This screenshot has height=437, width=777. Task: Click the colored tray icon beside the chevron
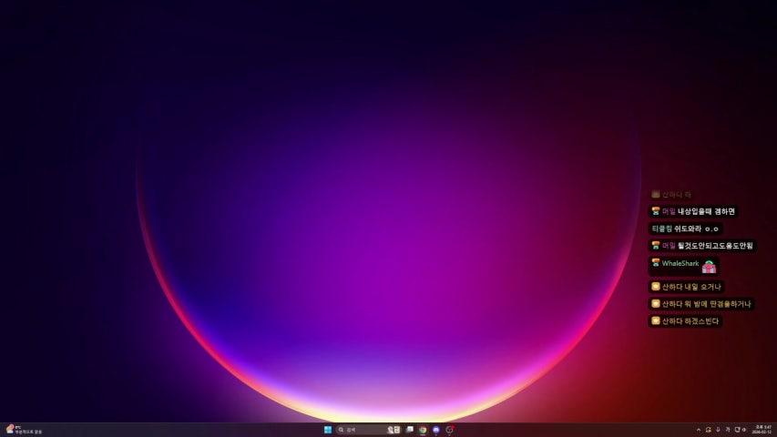708,430
